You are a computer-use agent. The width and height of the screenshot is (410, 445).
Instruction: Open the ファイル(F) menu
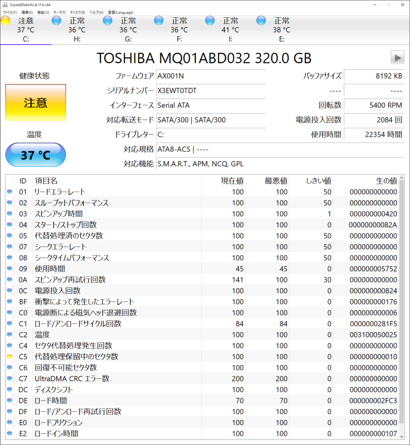coord(10,13)
